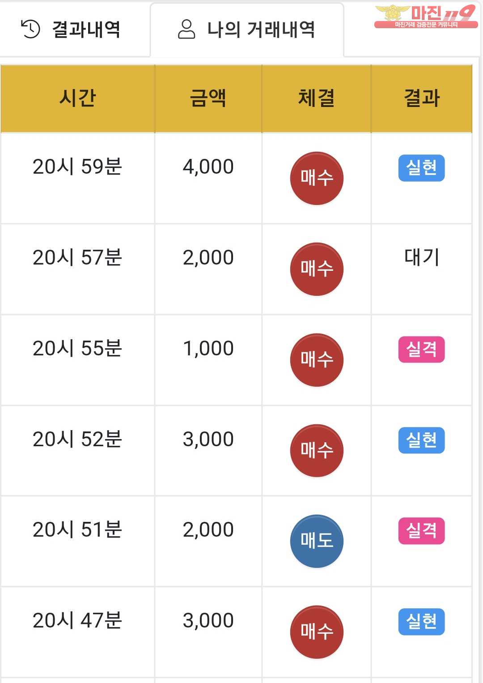The image size is (483, 683).
Task: Click the 금액 column header
Action: pos(208,98)
